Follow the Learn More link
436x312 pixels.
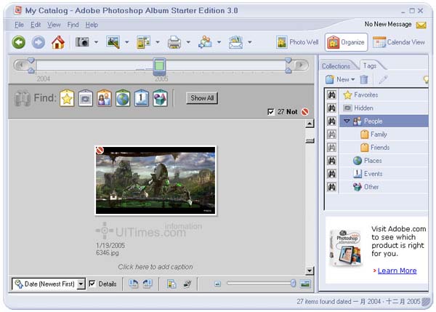397,271
